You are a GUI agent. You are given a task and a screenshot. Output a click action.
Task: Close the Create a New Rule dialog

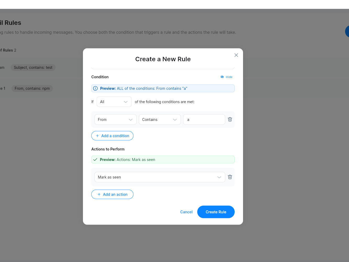(x=236, y=55)
